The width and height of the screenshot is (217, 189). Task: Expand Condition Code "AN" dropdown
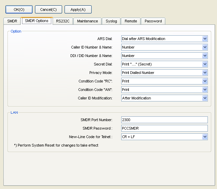pos(204,90)
